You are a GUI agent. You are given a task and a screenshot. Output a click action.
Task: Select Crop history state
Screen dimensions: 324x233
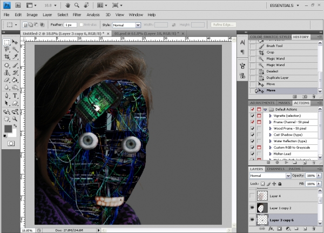[283, 52]
